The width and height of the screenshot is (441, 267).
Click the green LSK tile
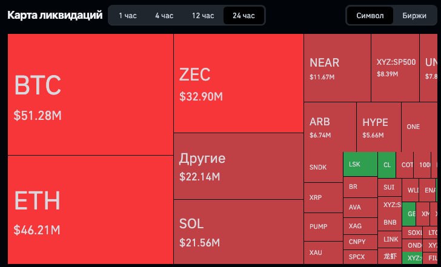coord(360,164)
